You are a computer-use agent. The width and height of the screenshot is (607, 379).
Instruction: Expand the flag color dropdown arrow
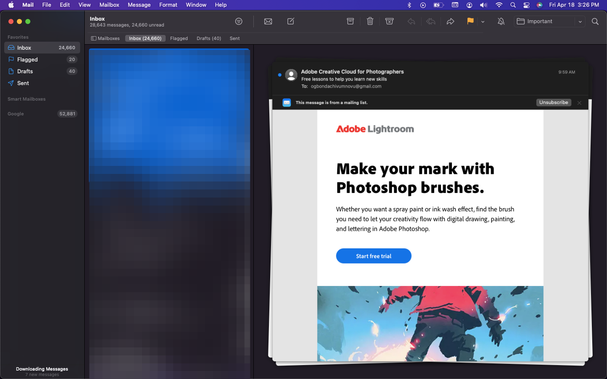pos(483,22)
